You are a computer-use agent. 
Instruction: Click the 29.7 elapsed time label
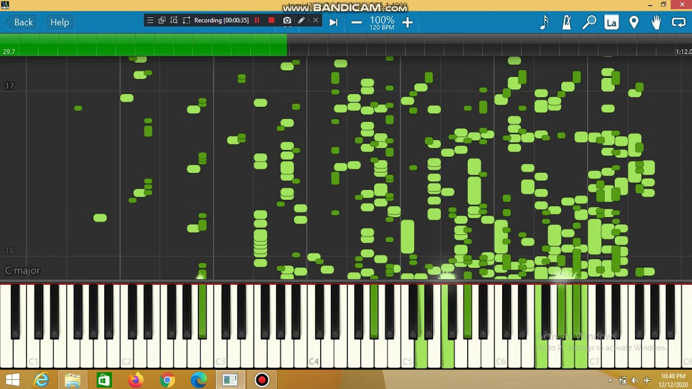pyautogui.click(x=9, y=51)
